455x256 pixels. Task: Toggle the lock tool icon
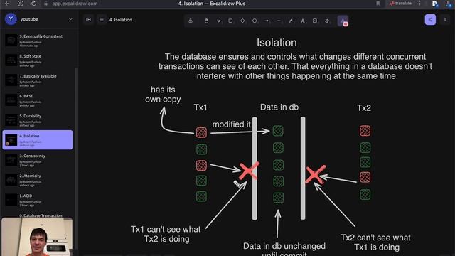(x=191, y=21)
